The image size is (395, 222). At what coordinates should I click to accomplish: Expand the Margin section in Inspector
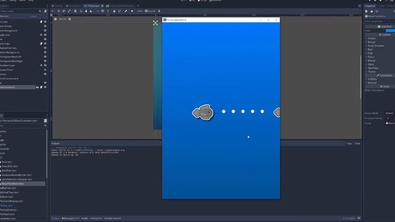coord(372,42)
